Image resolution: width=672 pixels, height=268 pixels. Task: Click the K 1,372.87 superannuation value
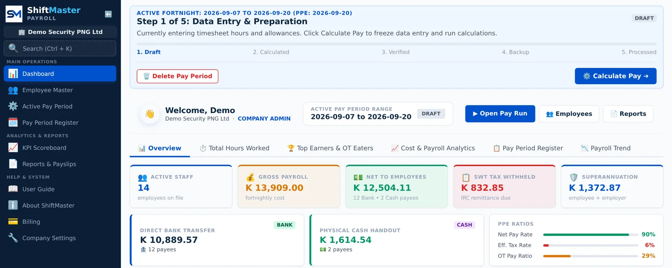(x=594, y=188)
